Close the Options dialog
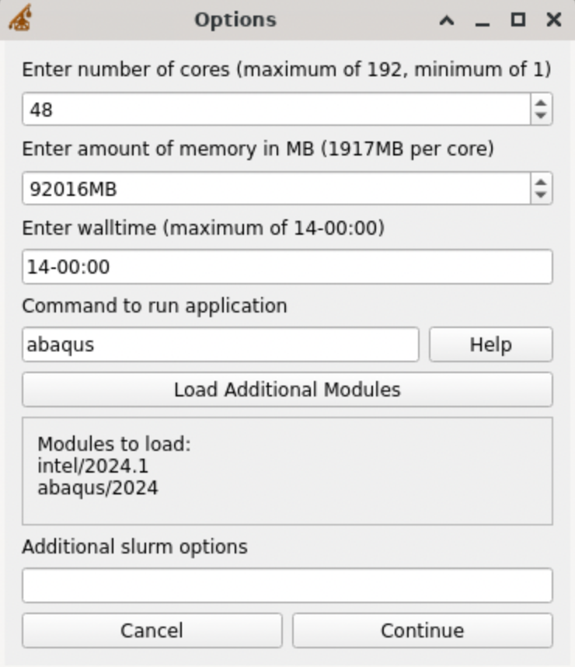The height and width of the screenshot is (667, 575). pyautogui.click(x=554, y=20)
